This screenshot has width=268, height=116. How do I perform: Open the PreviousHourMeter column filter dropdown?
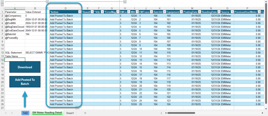point(259,12)
